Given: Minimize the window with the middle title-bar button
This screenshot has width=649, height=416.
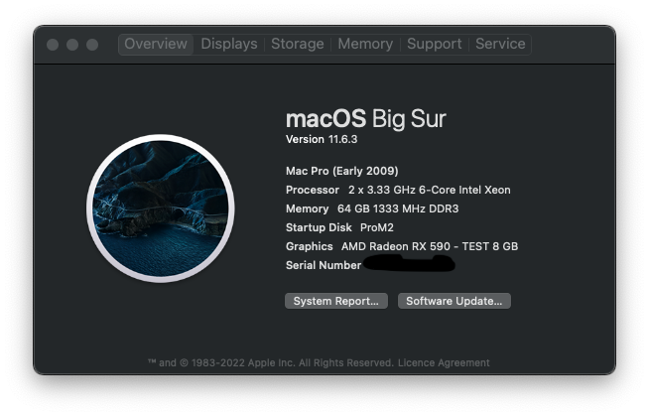Looking at the screenshot, I should tap(72, 45).
